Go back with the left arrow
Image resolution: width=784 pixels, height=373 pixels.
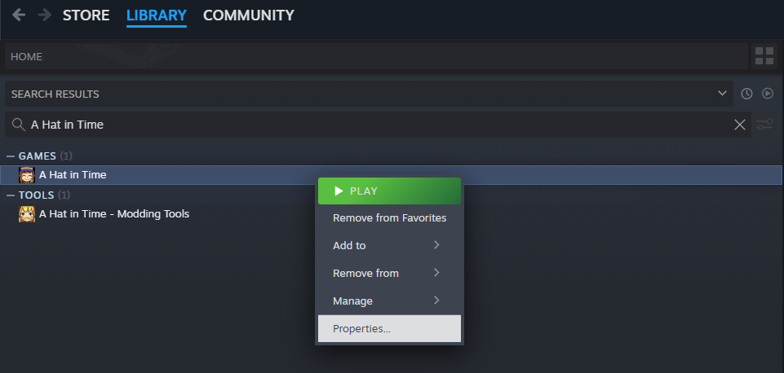(x=19, y=15)
